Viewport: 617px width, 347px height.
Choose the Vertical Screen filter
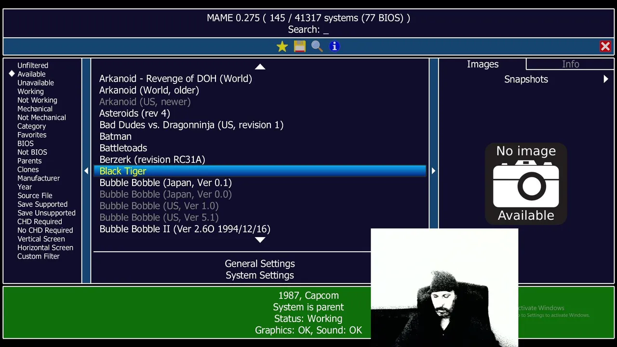[x=41, y=239]
